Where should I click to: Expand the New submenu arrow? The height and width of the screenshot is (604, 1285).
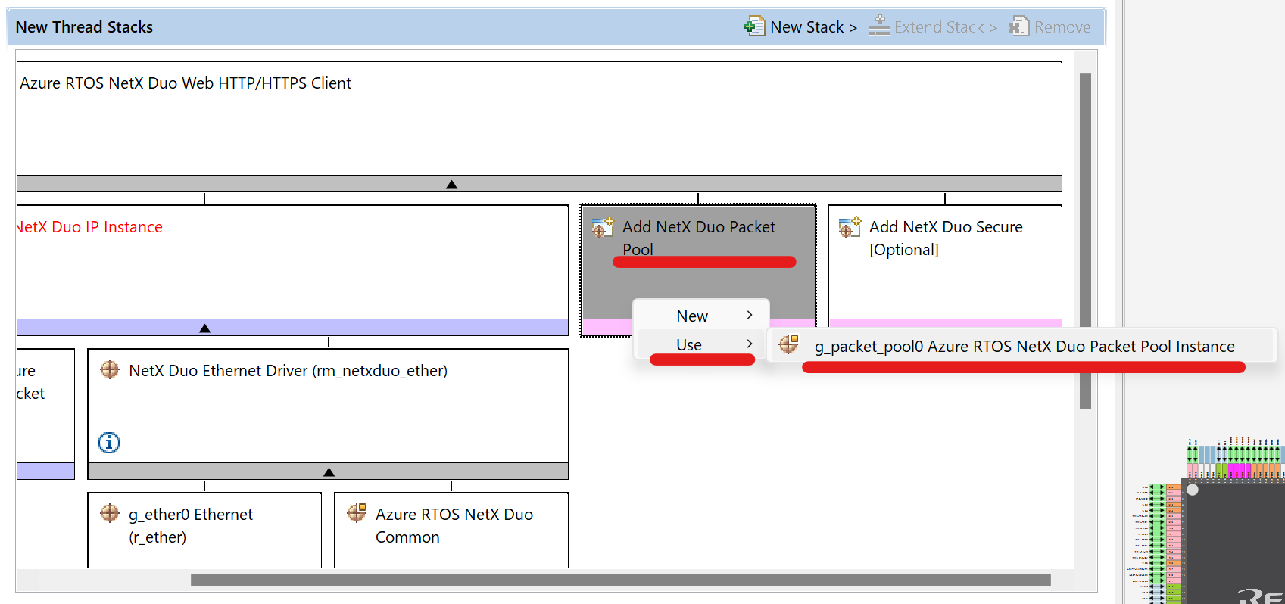pos(750,315)
